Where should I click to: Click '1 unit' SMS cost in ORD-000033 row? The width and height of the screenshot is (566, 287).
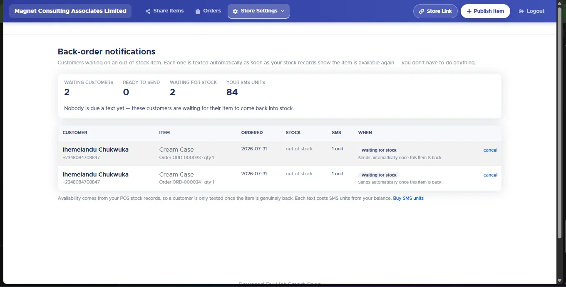pyautogui.click(x=338, y=149)
